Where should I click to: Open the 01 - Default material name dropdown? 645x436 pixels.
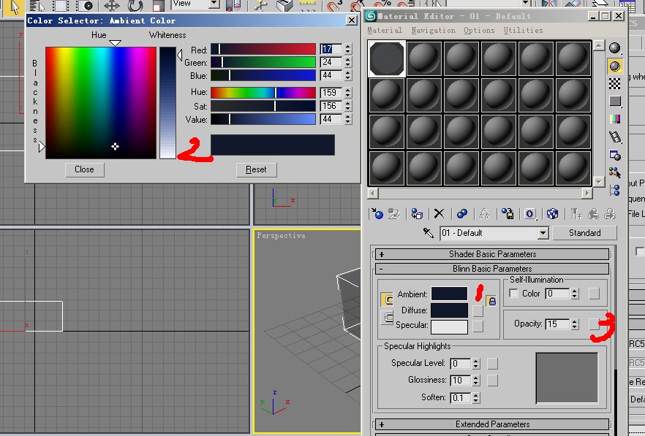pos(543,233)
